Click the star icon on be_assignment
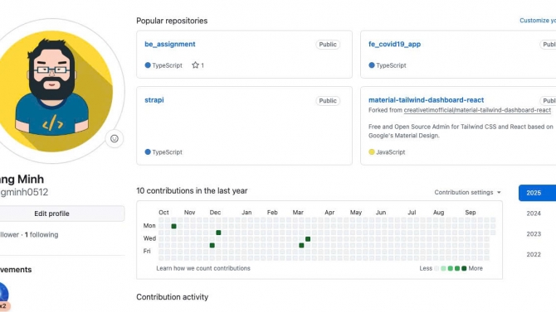This screenshot has height=312, width=556. [195, 65]
